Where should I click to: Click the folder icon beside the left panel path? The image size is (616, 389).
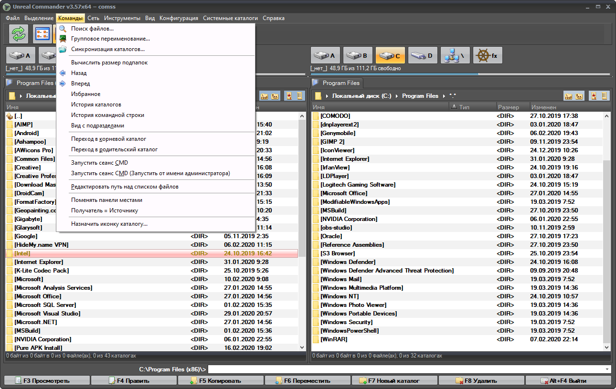pos(12,96)
